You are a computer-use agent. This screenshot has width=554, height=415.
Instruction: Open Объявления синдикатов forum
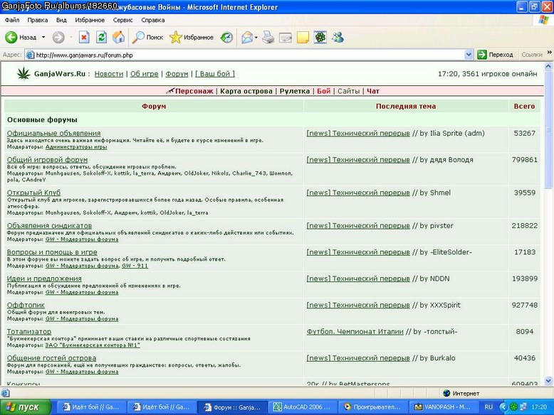point(49,226)
